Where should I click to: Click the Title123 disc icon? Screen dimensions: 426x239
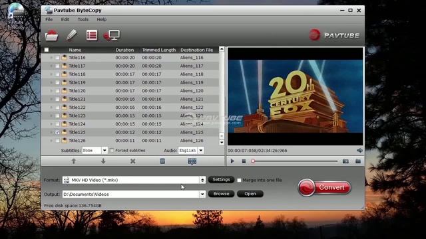tap(65, 116)
